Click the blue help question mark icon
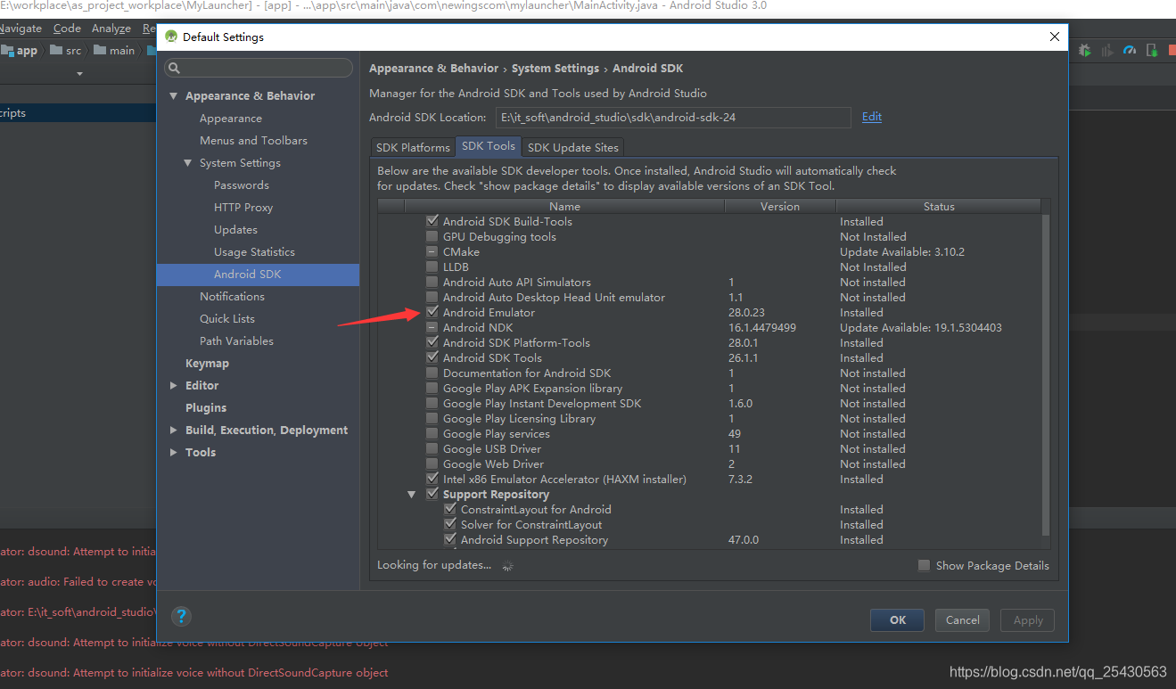This screenshot has height=689, width=1176. click(x=181, y=616)
